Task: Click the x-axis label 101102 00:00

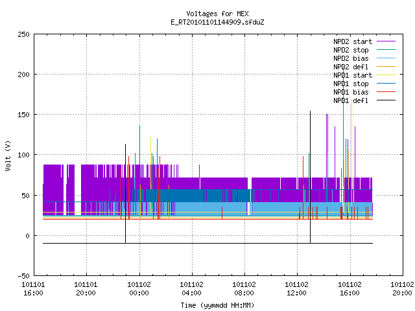Action: coord(139,289)
